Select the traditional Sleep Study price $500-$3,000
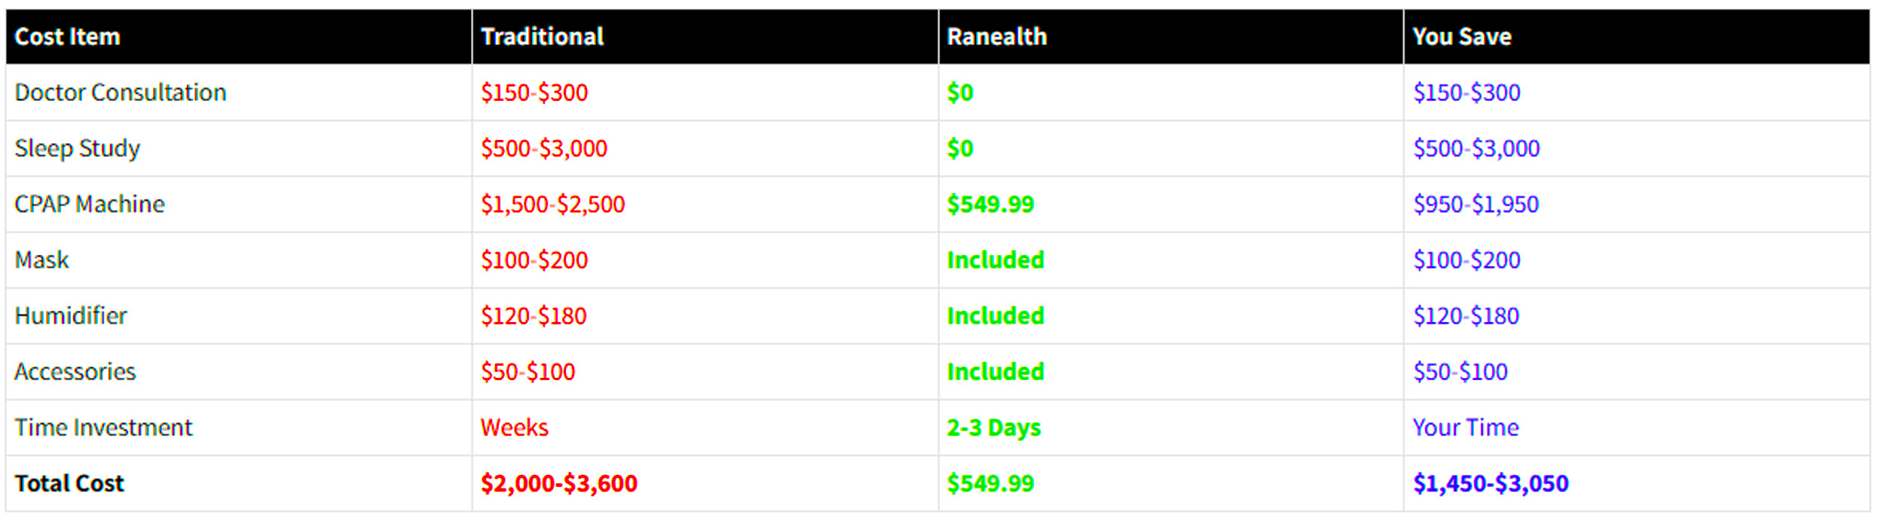 pyautogui.click(x=544, y=148)
